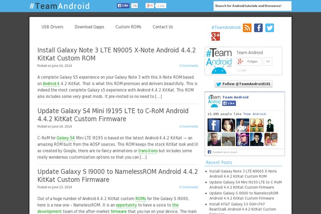Open recent post Update Galaxy S I9000 NamelessROM
The image size is (321, 214).
[243, 196]
